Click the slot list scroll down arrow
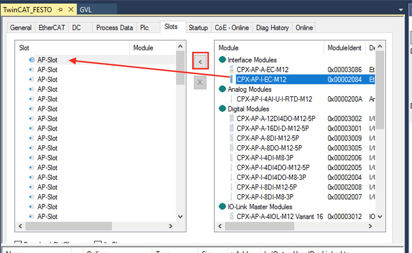This screenshot has height=253, width=412. click(x=180, y=217)
